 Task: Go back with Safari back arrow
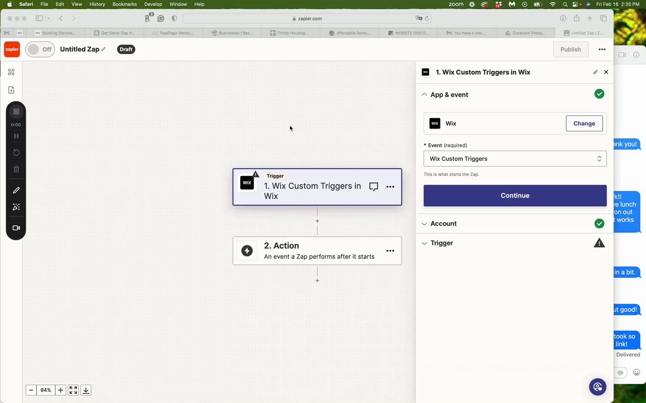click(61, 18)
